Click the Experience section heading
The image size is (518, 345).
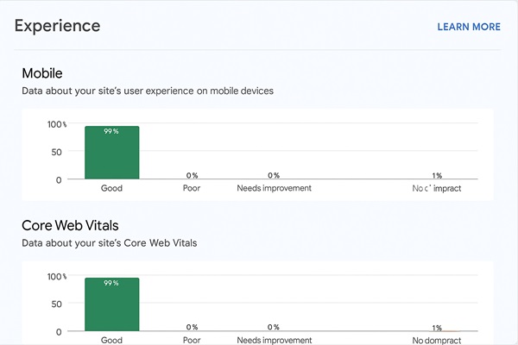[58, 26]
